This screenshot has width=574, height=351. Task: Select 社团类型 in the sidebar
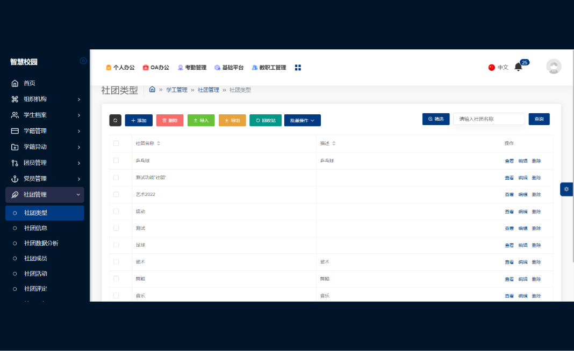click(x=45, y=213)
